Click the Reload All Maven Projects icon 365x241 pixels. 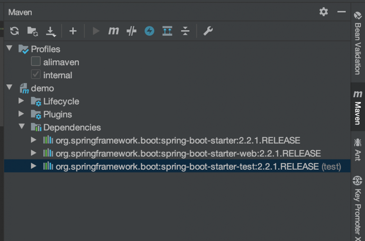point(14,31)
